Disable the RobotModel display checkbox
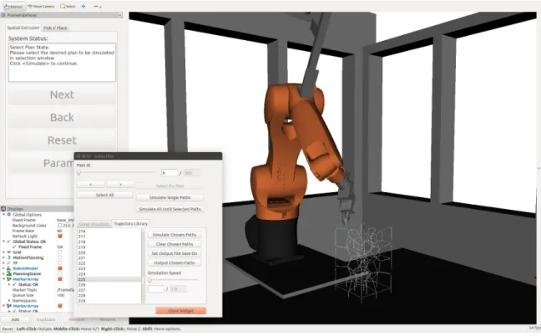Image resolution: width=541 pixels, height=336 pixels. [x=60, y=268]
